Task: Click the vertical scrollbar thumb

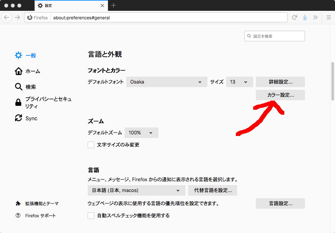Action: (x=333, y=81)
